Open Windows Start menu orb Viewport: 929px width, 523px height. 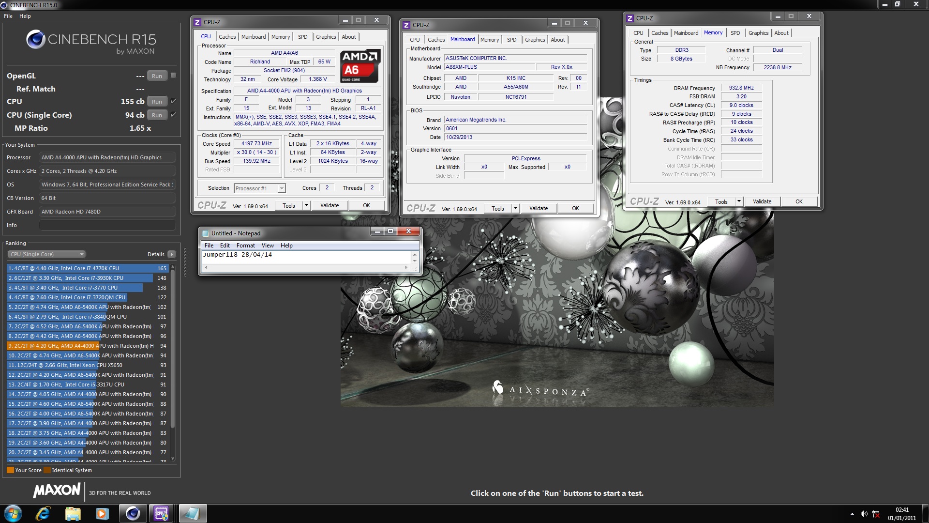point(13,513)
